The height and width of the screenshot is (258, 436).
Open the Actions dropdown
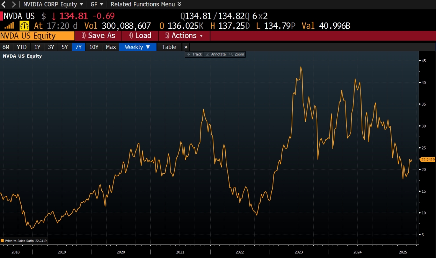[184, 36]
